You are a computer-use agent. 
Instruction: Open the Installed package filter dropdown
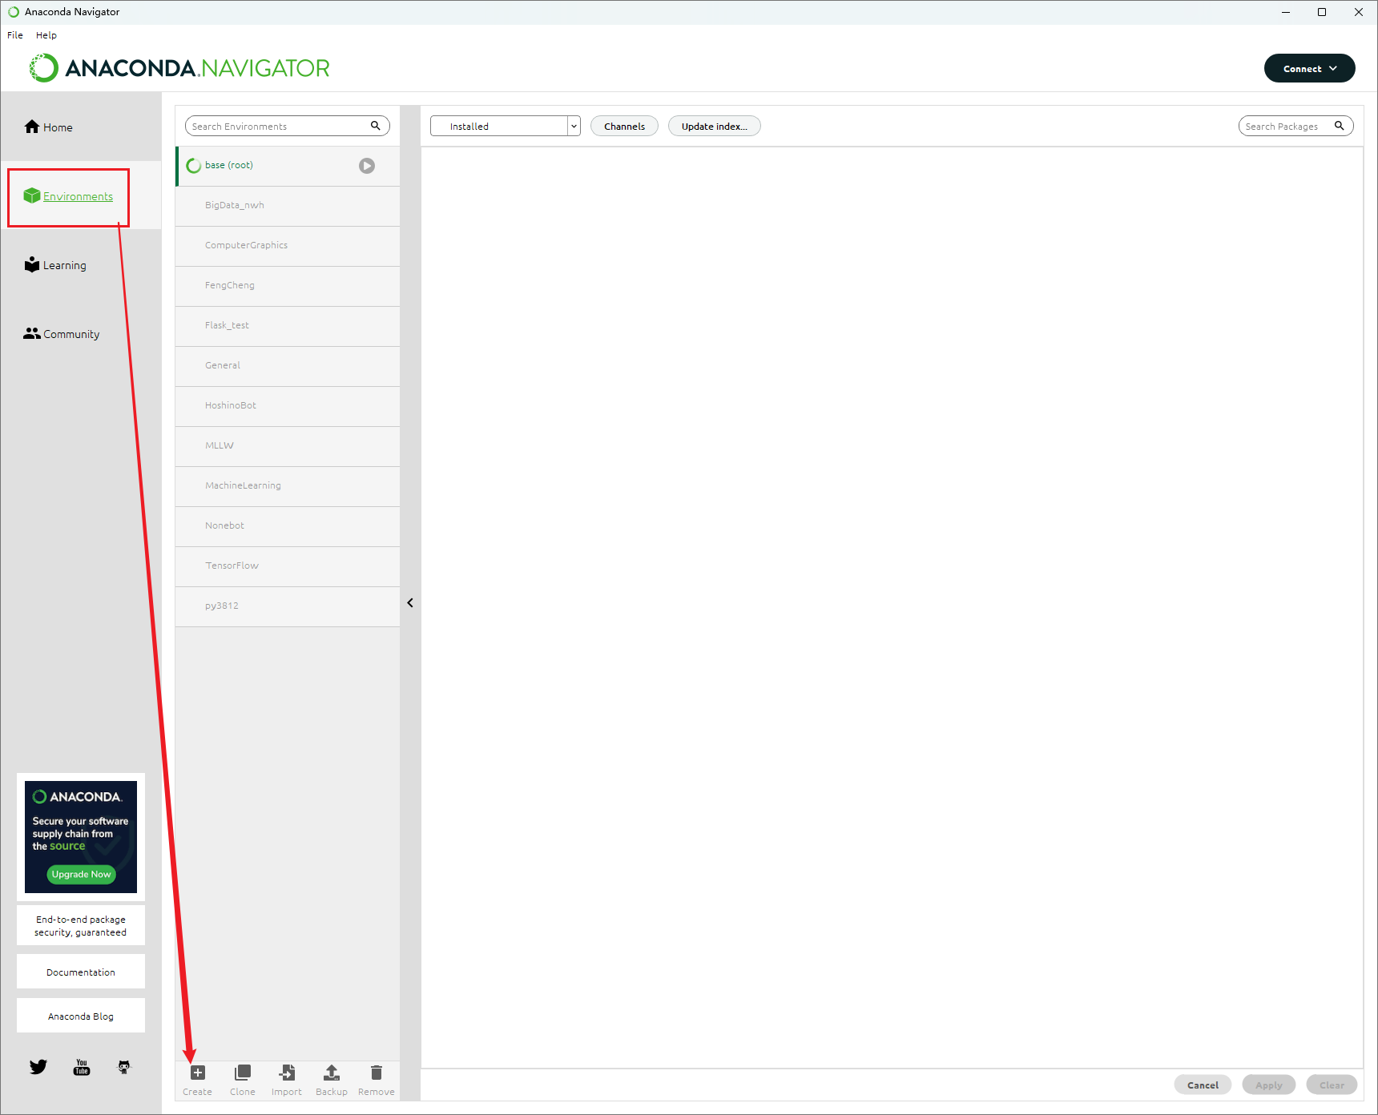pos(506,126)
